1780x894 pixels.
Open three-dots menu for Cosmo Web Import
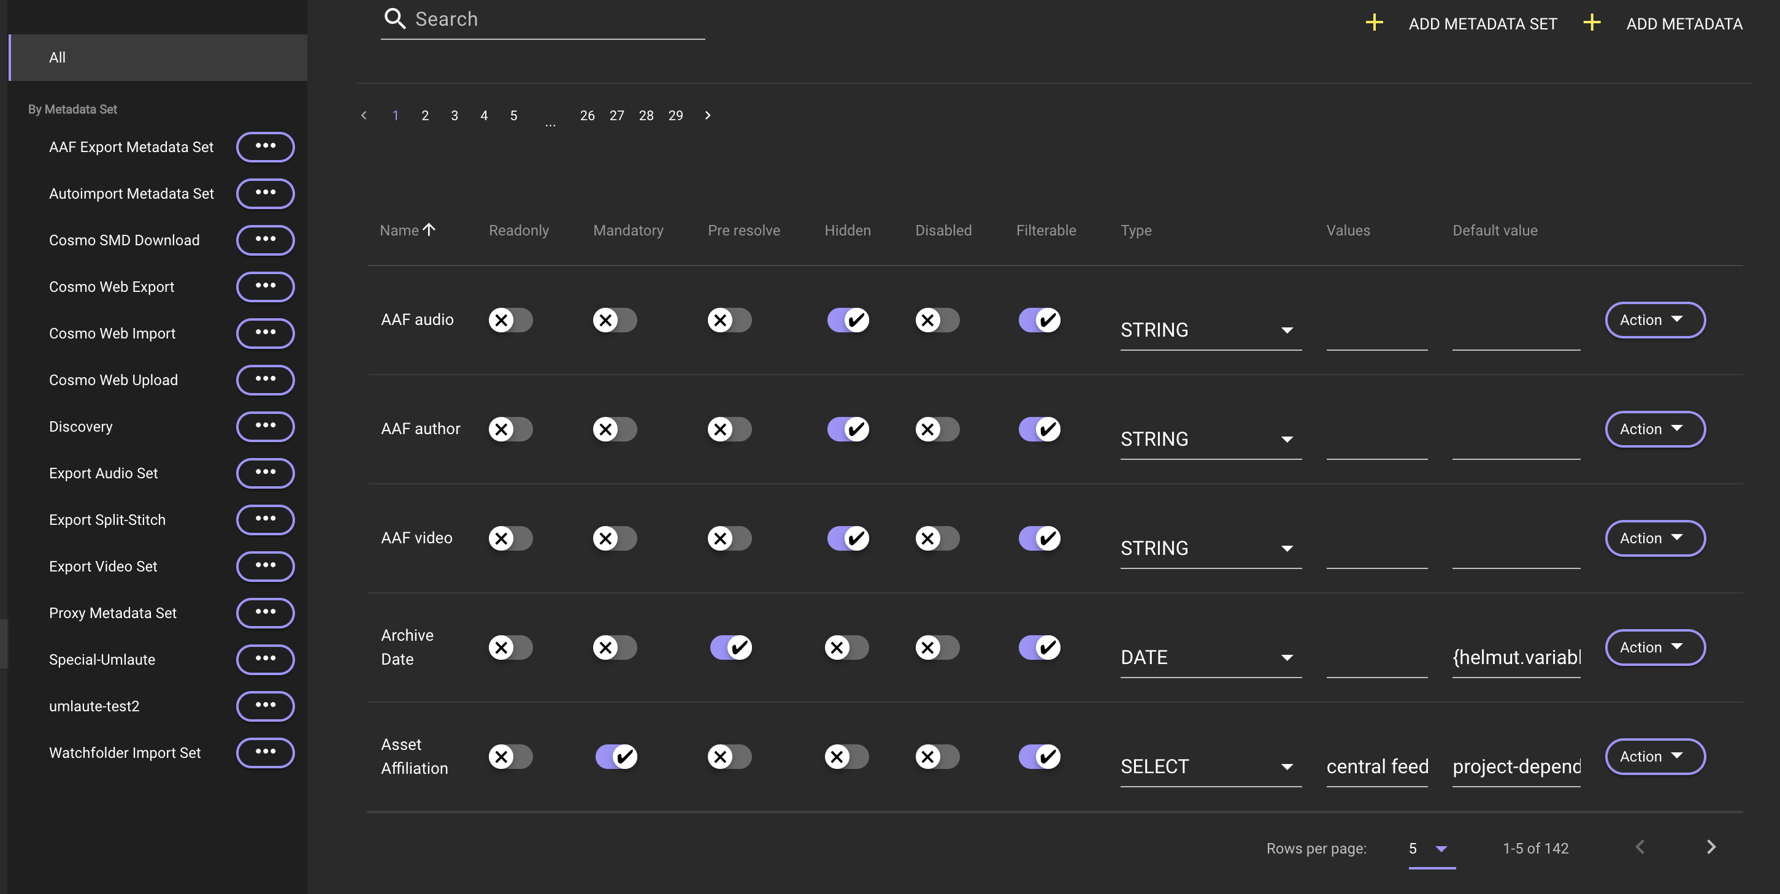pos(266,333)
